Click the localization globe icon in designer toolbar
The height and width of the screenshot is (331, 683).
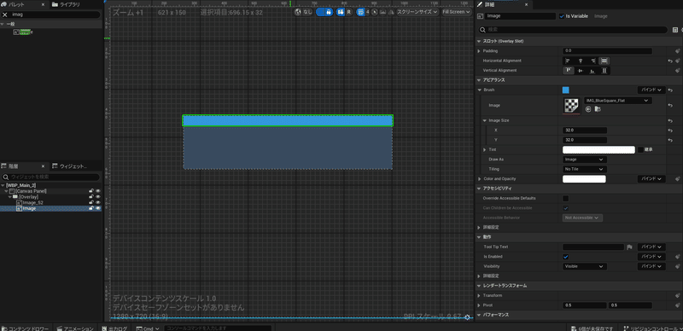tap(298, 12)
